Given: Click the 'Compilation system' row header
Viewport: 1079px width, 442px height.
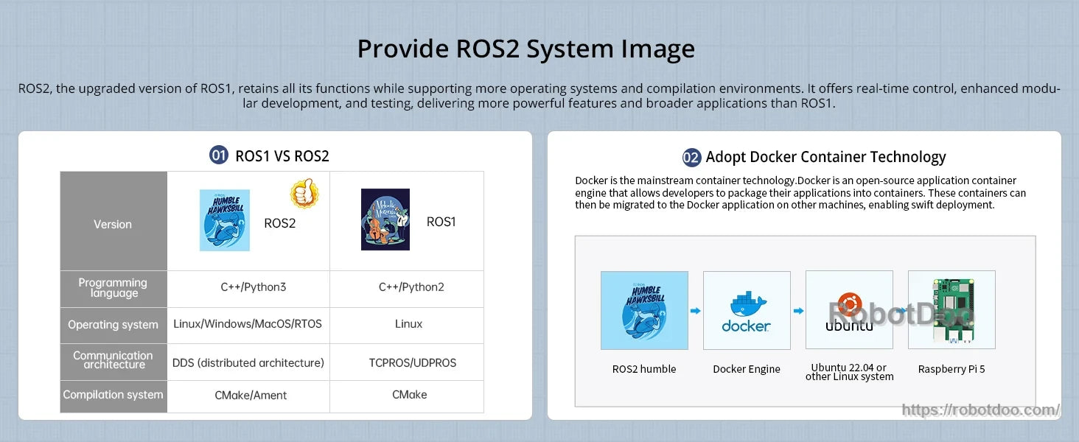Looking at the screenshot, I should coord(113,395).
